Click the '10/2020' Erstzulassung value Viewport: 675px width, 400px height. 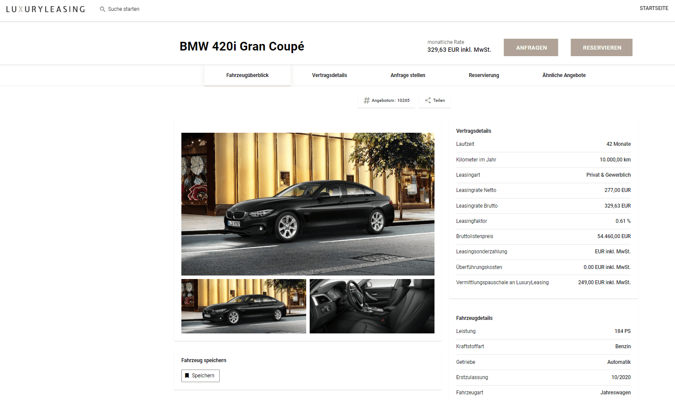click(621, 377)
